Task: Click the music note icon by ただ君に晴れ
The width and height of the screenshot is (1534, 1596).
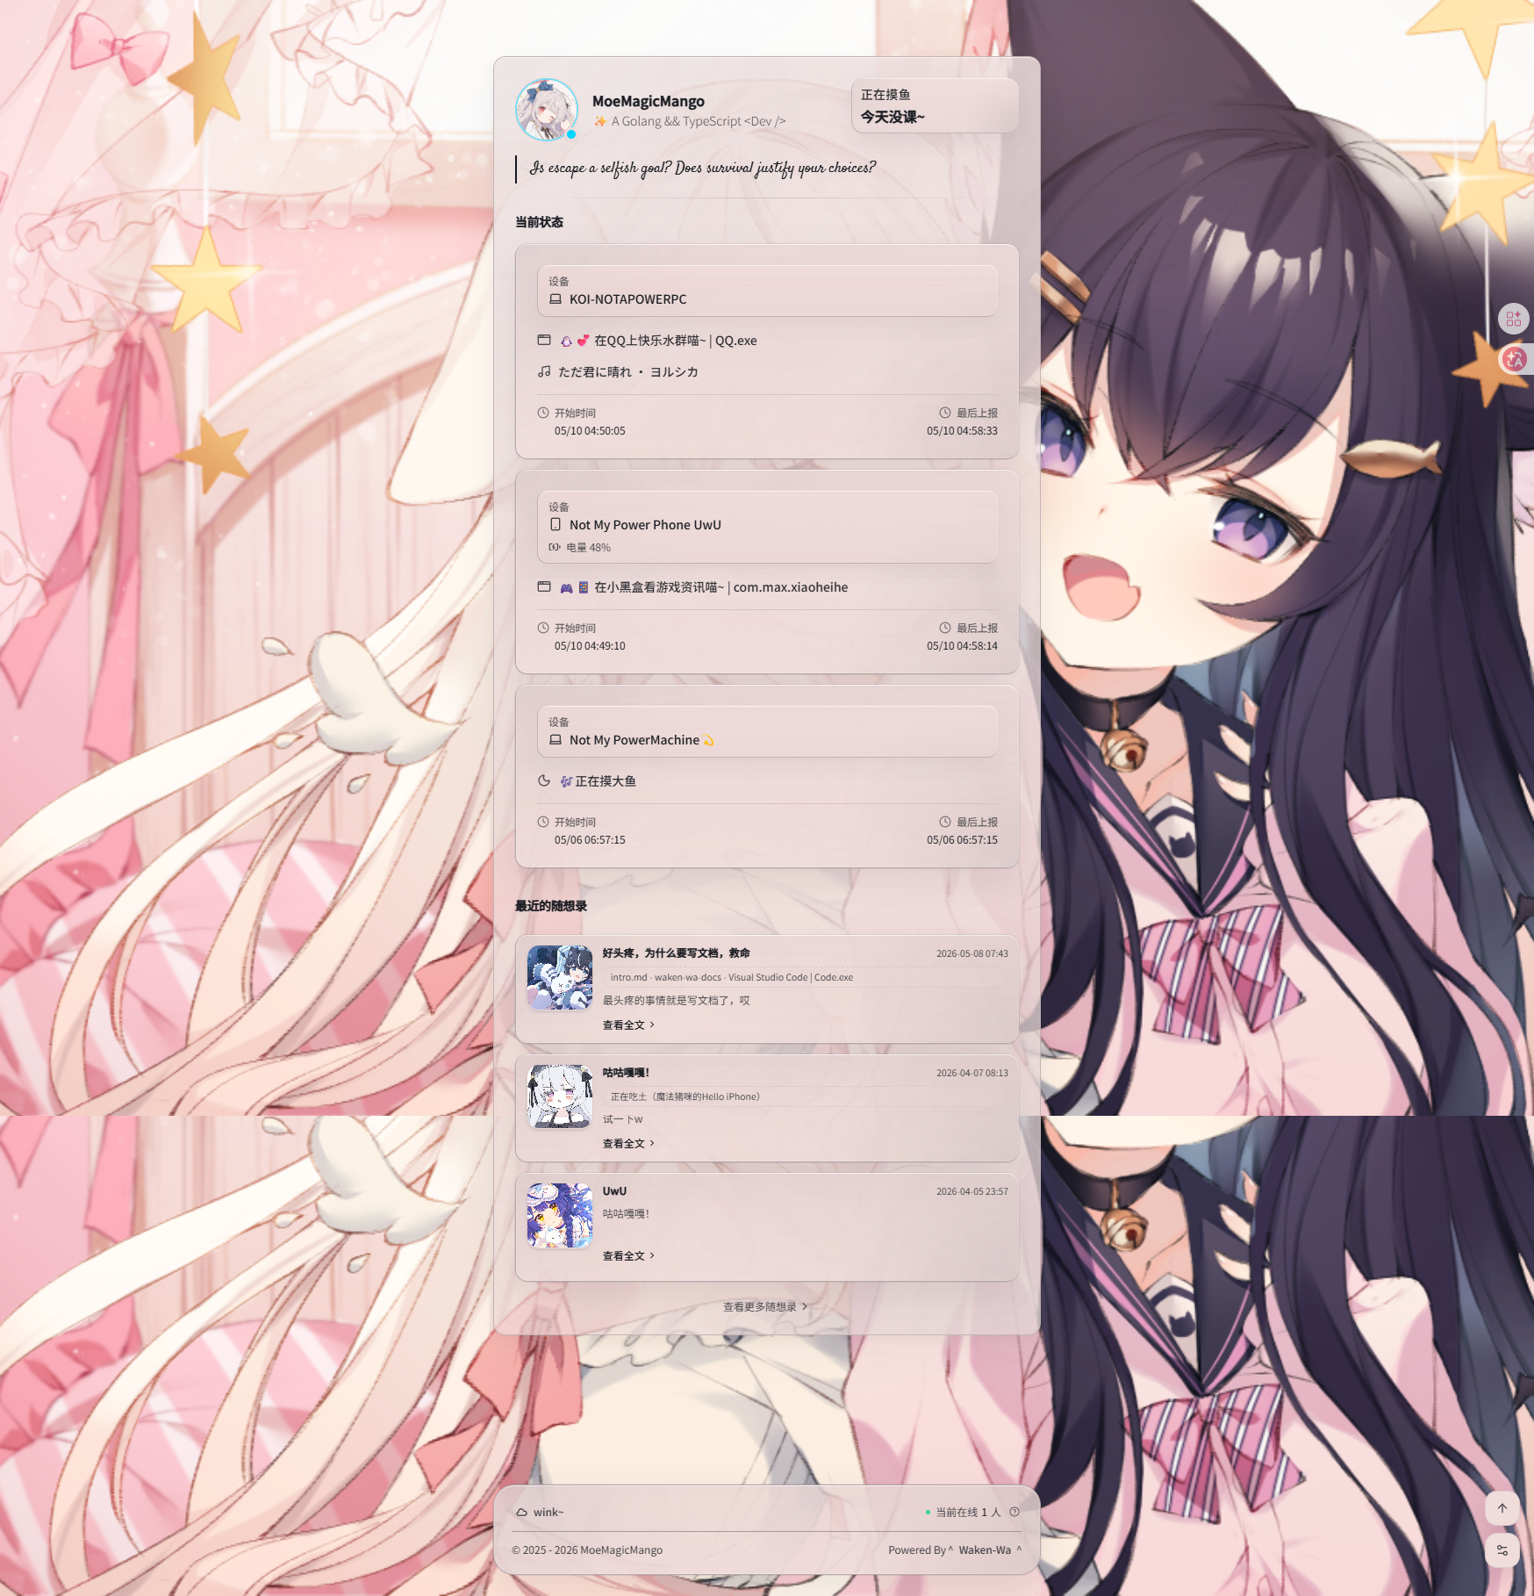Action: (544, 371)
